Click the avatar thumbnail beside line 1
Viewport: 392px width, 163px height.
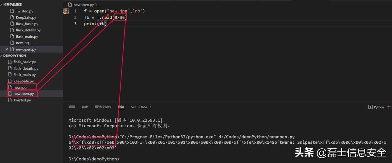(x=66, y=11)
